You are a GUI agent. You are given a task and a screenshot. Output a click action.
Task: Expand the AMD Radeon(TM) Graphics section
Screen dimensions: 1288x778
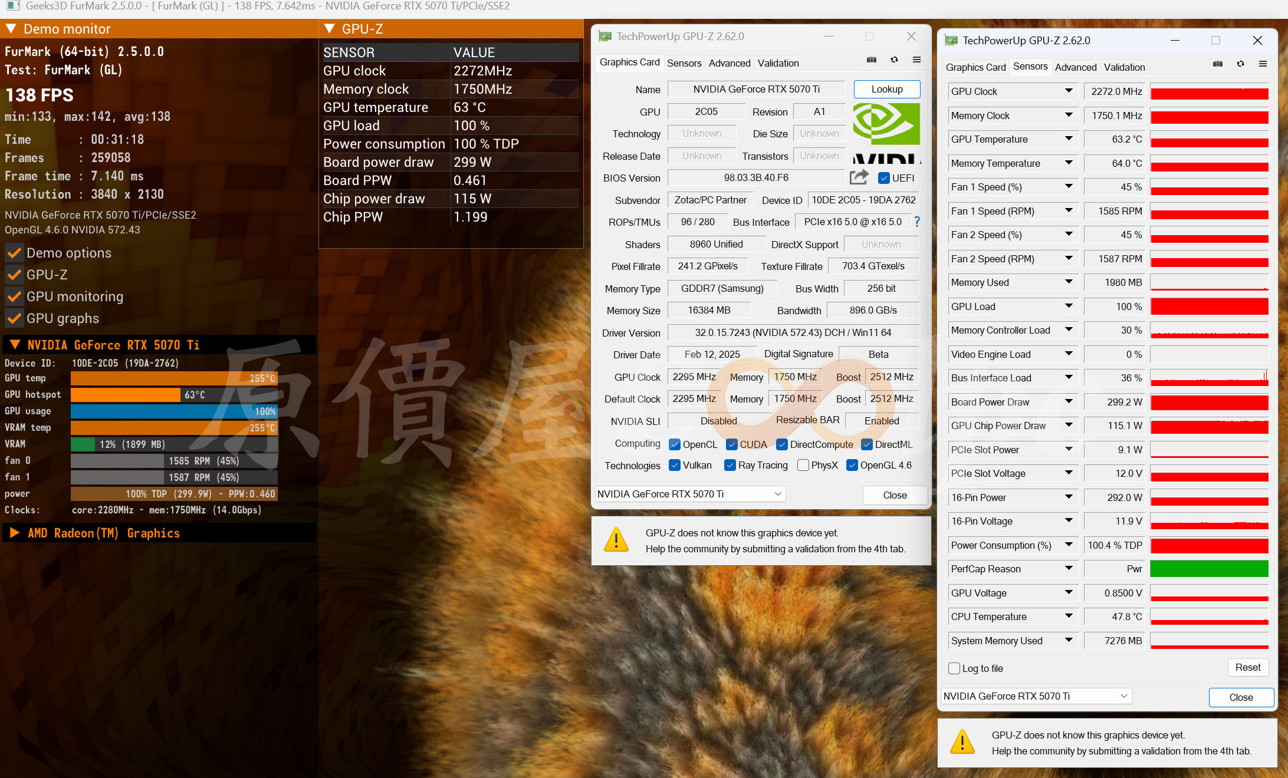coord(15,533)
